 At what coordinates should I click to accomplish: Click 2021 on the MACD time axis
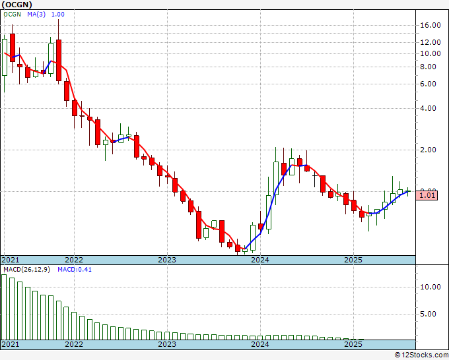tap(11, 344)
